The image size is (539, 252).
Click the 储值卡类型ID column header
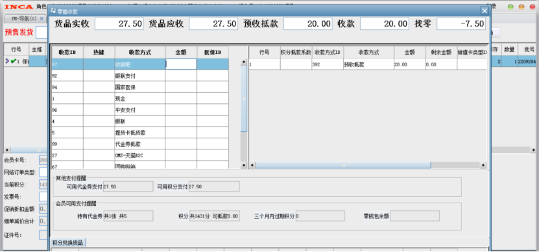[x=472, y=53]
